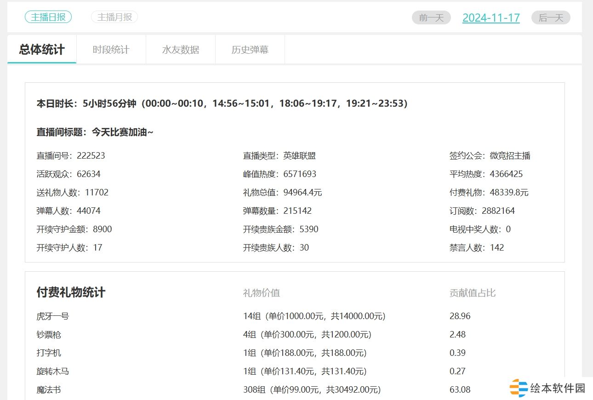
Task: Click the 虎牙一号 gift row
Action: pyautogui.click(x=53, y=316)
